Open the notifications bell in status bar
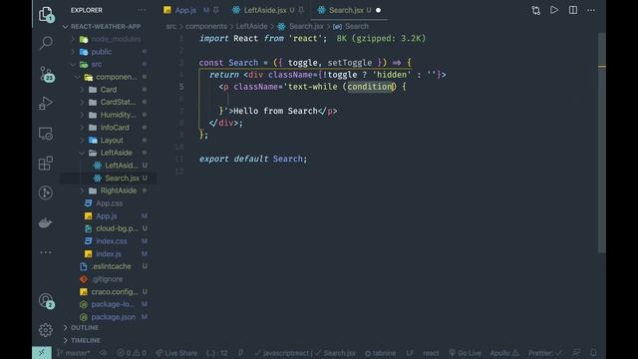This screenshot has height=359, width=638. (x=593, y=352)
